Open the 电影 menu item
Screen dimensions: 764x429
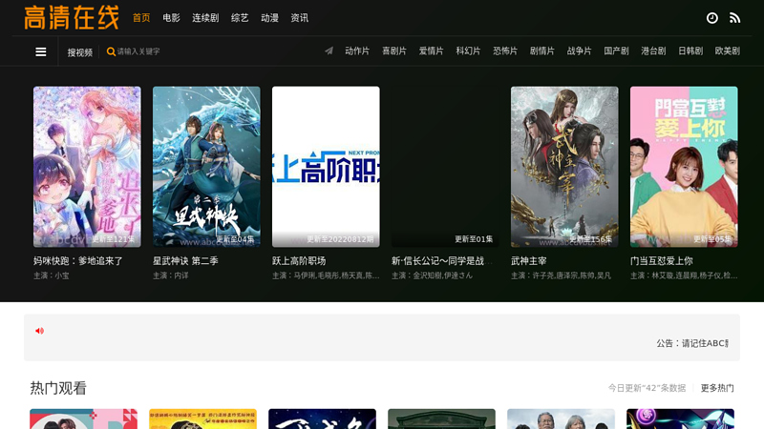[x=171, y=18]
